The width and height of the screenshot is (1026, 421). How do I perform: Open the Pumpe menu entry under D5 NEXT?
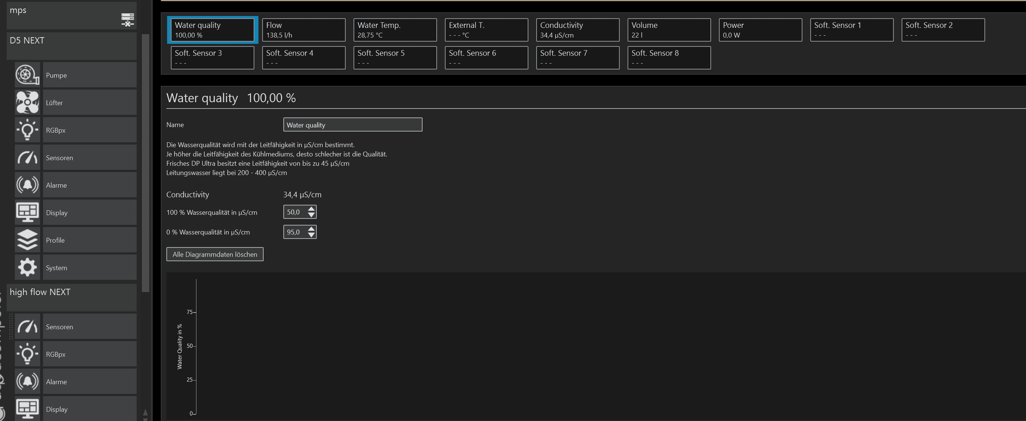(89, 75)
